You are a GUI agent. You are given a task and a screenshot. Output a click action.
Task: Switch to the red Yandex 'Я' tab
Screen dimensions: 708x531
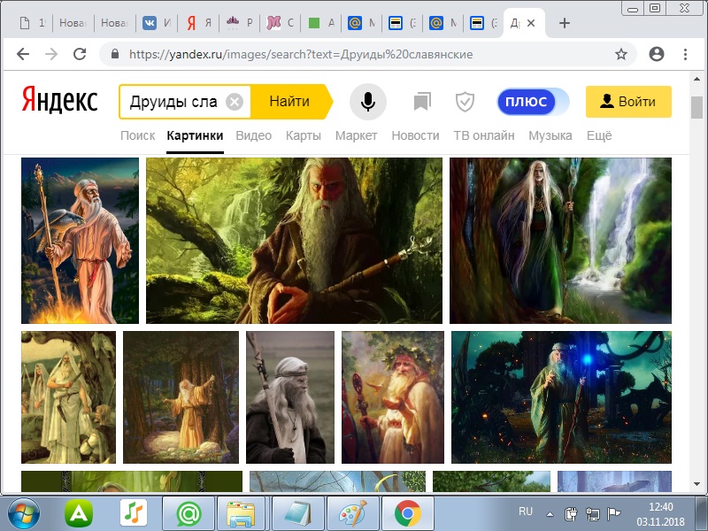coord(199,23)
